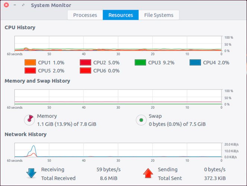Close the System Monitor window

(x=6, y=5)
